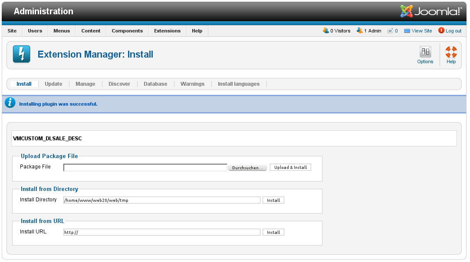
Task: Click the Visitors count icon
Action: point(326,31)
